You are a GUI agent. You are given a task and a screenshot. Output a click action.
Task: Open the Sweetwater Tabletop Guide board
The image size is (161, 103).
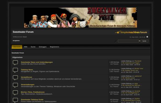tap(32, 100)
